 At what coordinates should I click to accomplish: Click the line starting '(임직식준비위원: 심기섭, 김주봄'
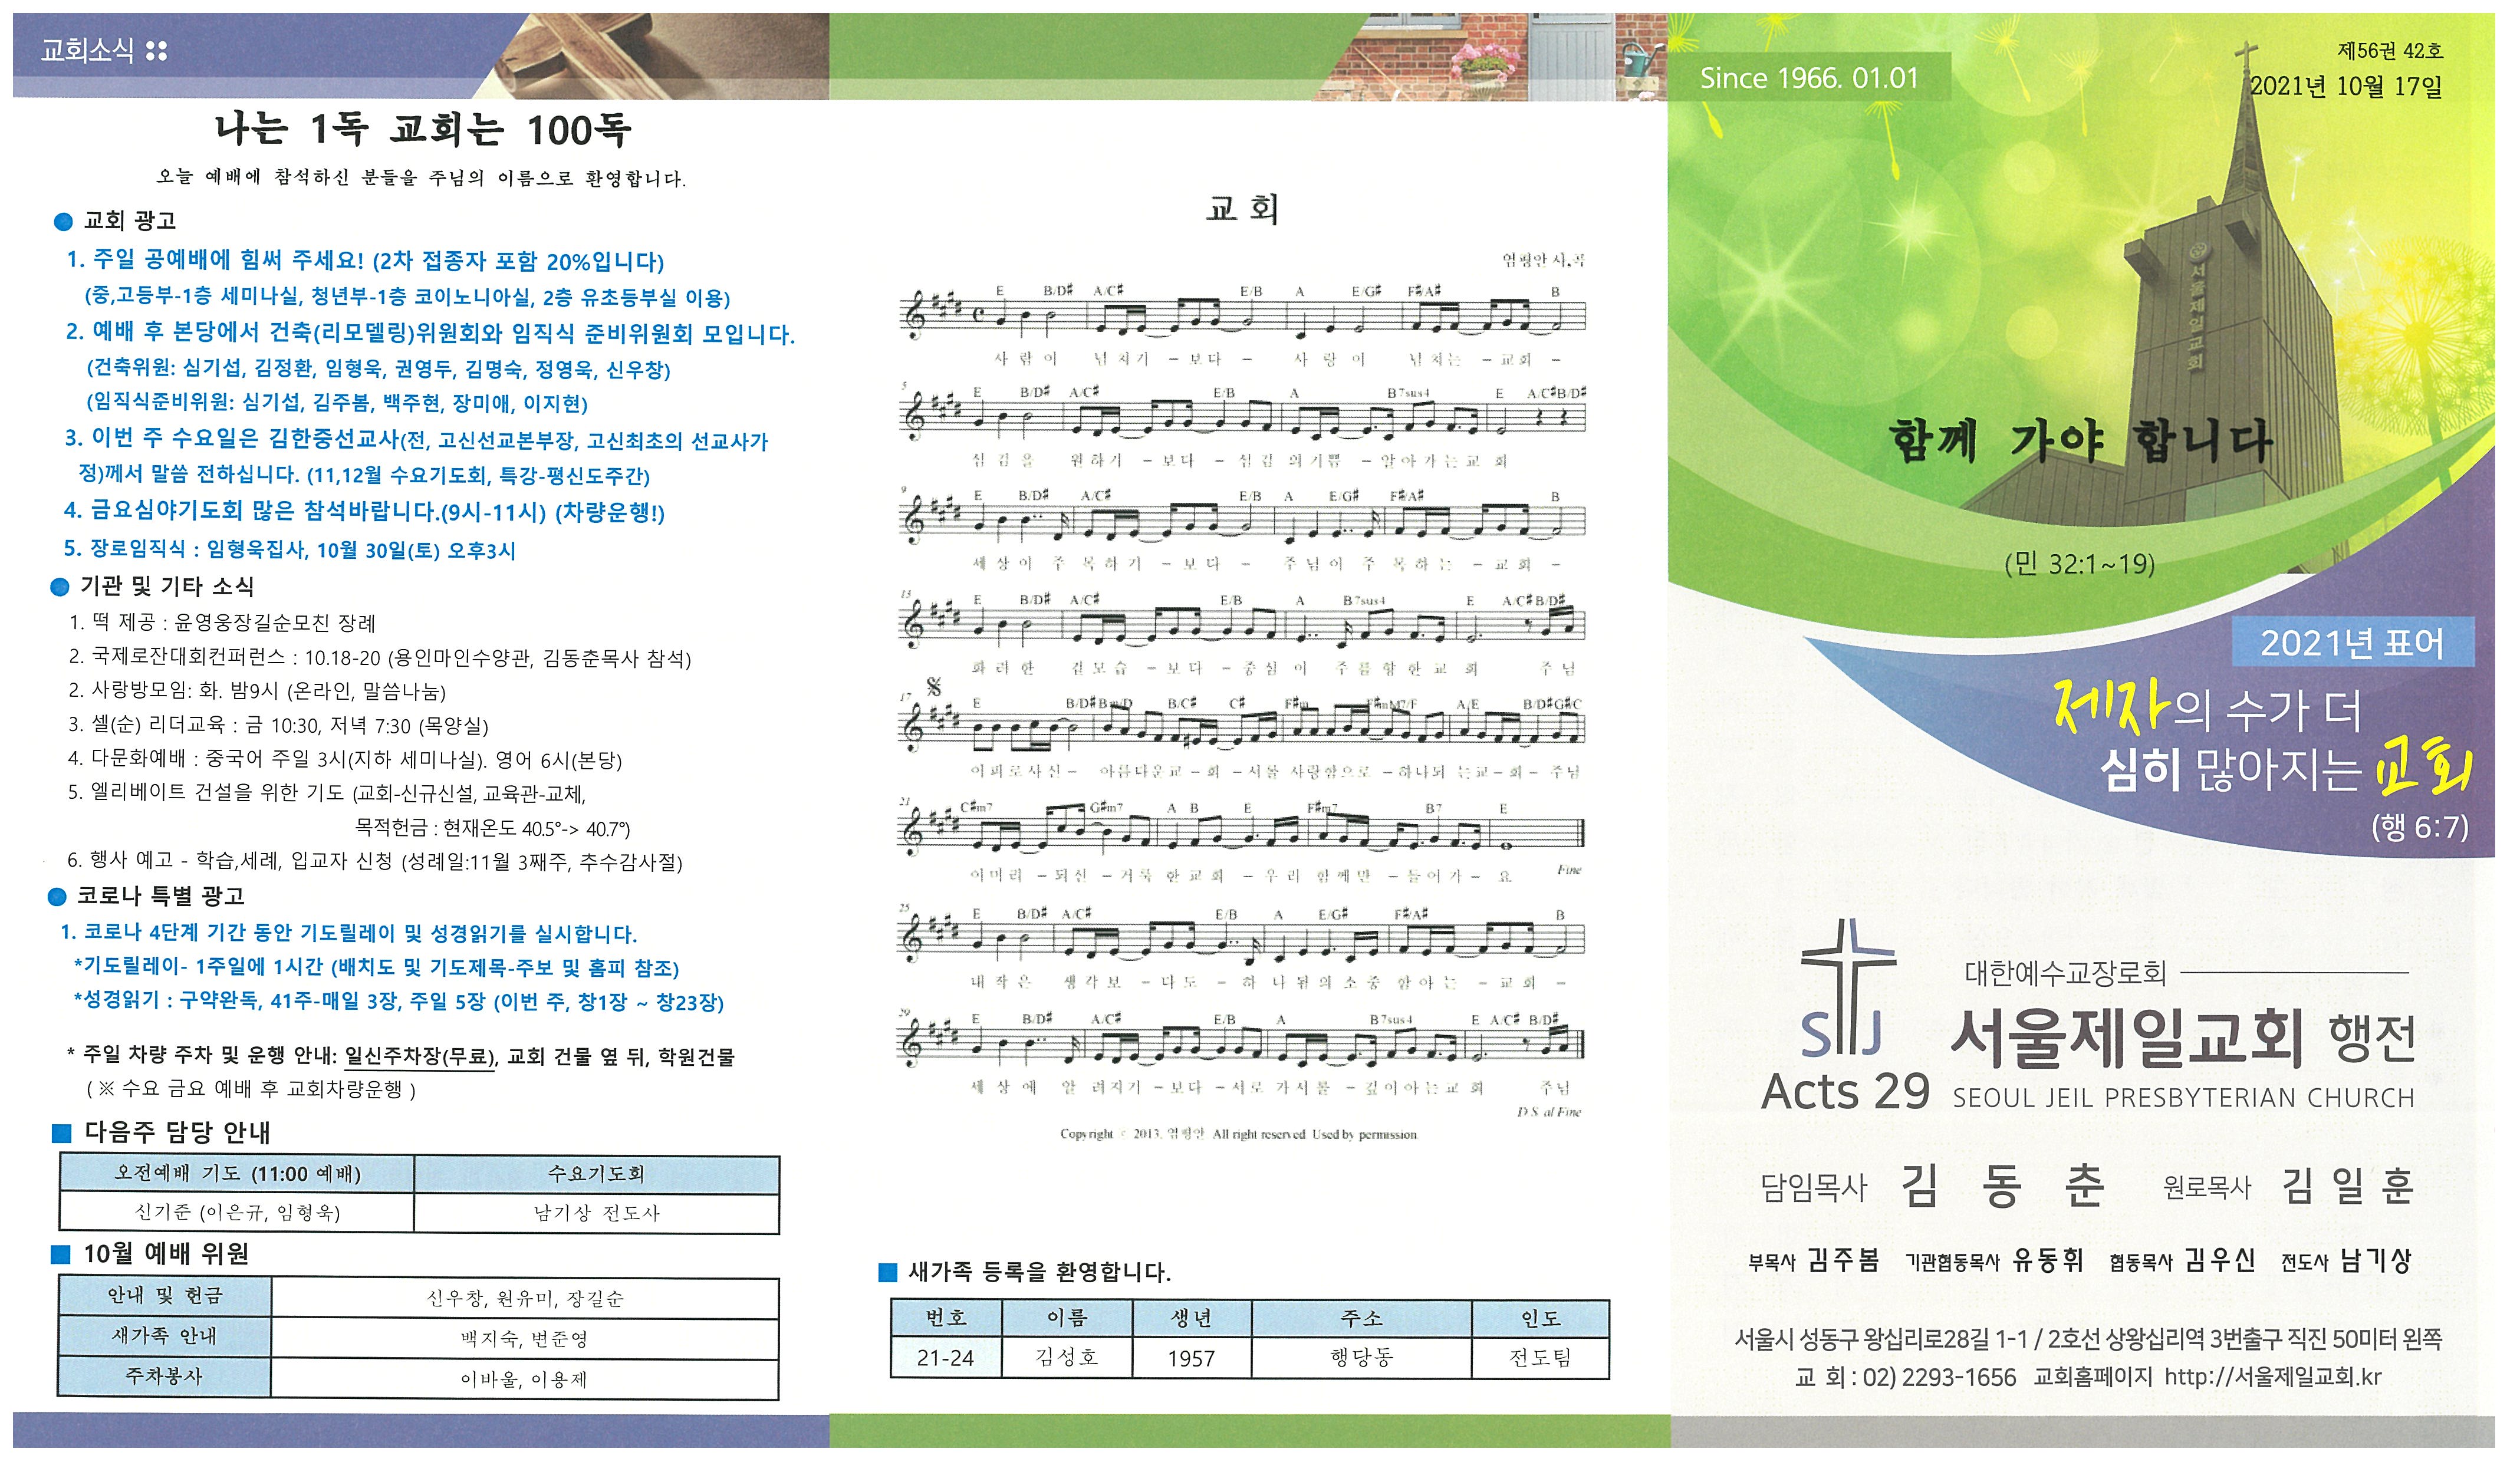tap(337, 403)
